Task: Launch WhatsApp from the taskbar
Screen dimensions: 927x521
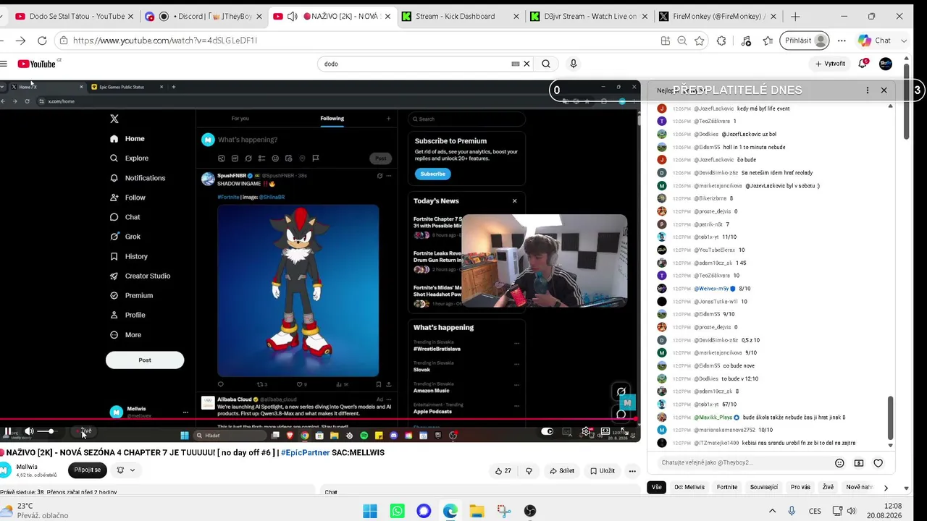Action: coord(397,512)
